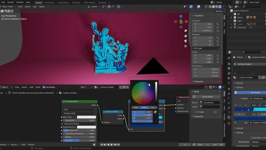Jump to the timeline end frame

(x=118, y=145)
